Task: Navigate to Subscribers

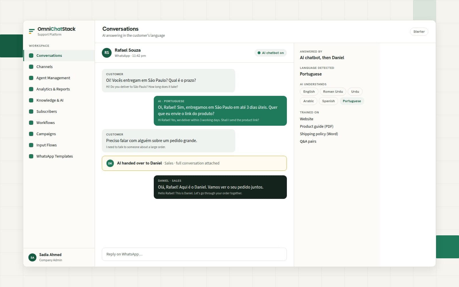Action: coord(59,111)
